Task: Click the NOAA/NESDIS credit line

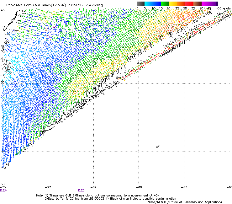Action: point(185,202)
